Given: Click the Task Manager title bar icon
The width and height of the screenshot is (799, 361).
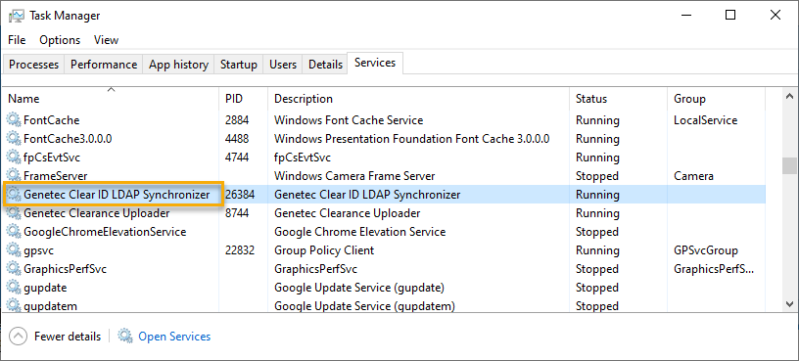Looking at the screenshot, I should click(16, 16).
